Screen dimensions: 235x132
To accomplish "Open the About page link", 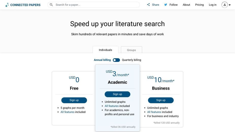I will pyautogui.click(x=186, y=5).
